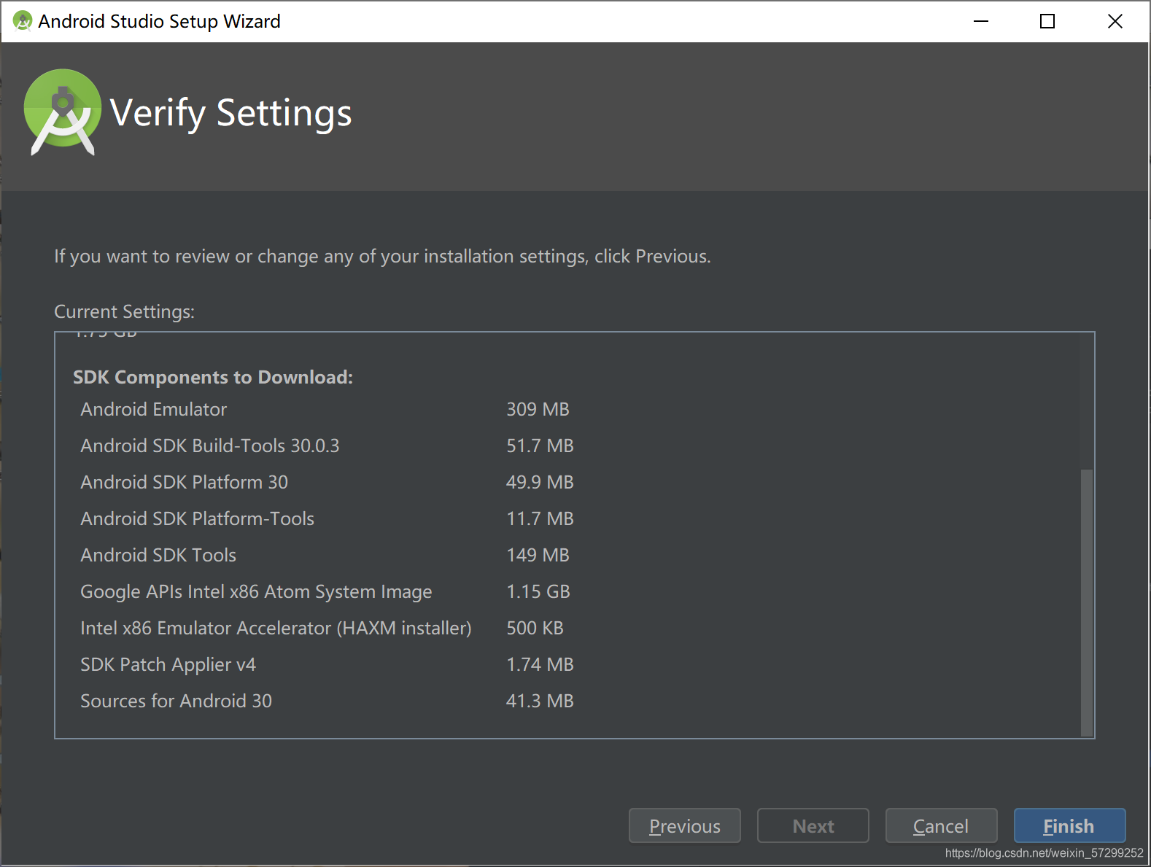Click the 309 MB size value
The height and width of the screenshot is (867, 1151).
538,409
